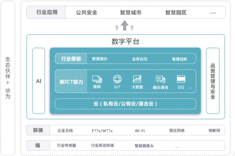Screen dimensions: 235x156
Task: Click the GIS window icon
Action: coord(181,79)
